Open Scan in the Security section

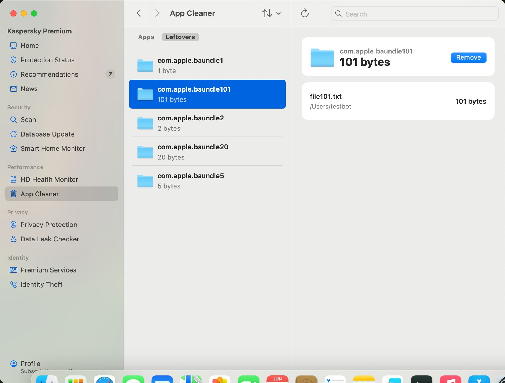click(62, 120)
